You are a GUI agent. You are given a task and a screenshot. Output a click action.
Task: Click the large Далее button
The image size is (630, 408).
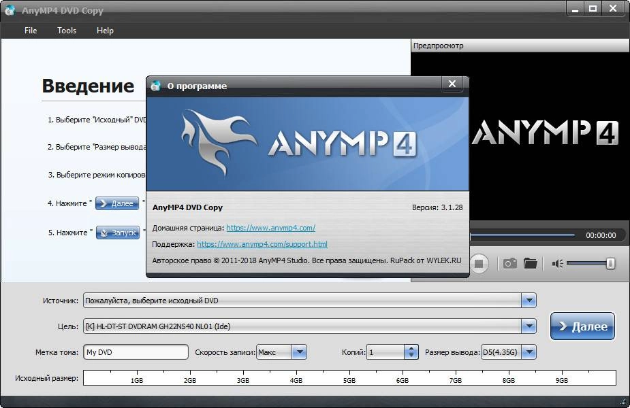pyautogui.click(x=582, y=326)
